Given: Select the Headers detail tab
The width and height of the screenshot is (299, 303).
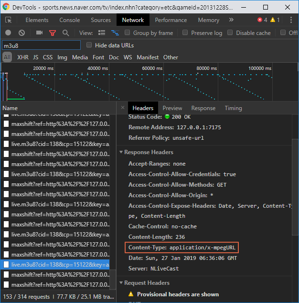Looking at the screenshot, I should click(x=143, y=108).
